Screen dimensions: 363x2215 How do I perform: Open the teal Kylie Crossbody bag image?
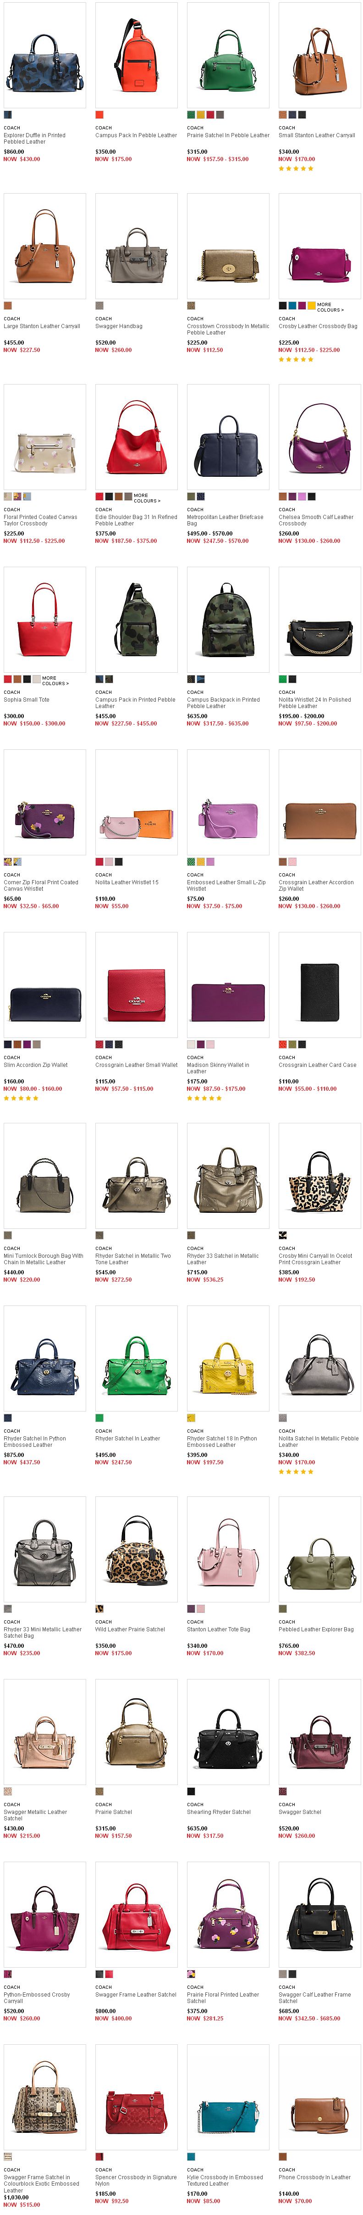pyautogui.click(x=228, y=2096)
